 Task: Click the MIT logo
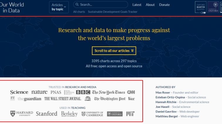[131, 114]
